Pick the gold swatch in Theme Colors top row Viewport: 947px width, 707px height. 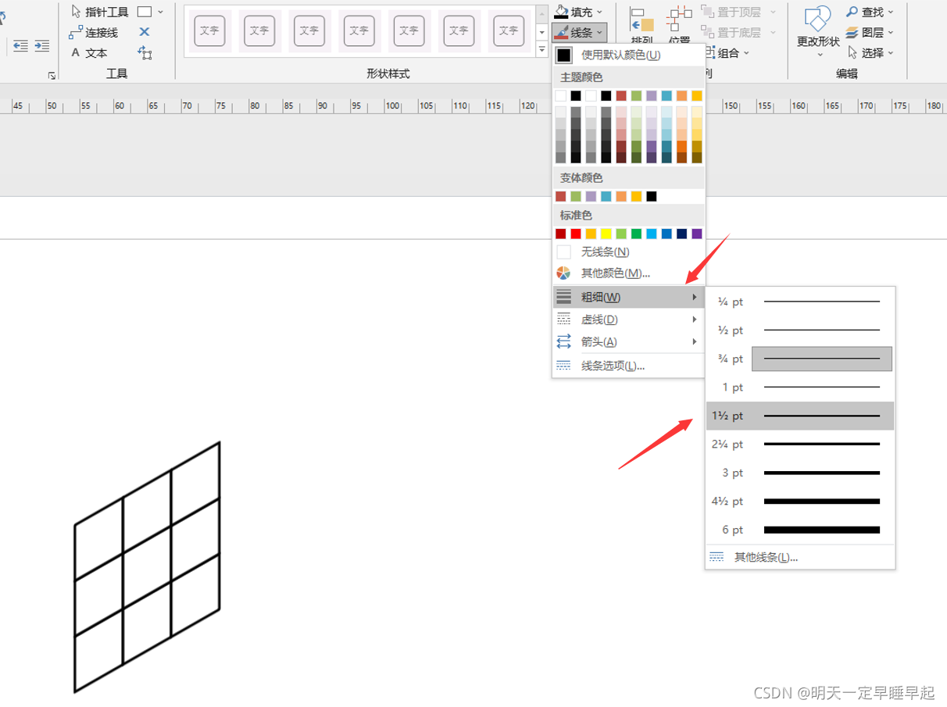697,95
